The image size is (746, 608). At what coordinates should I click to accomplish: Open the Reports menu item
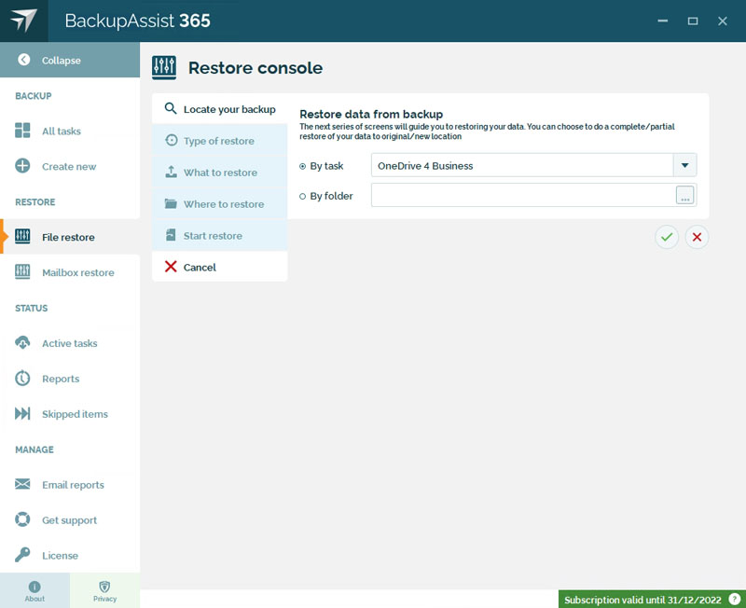70,379
